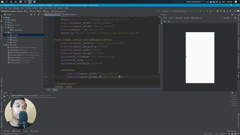The width and height of the screenshot is (240, 135).
Task: Open Windows search from the taskbar
Action: [7, 2]
